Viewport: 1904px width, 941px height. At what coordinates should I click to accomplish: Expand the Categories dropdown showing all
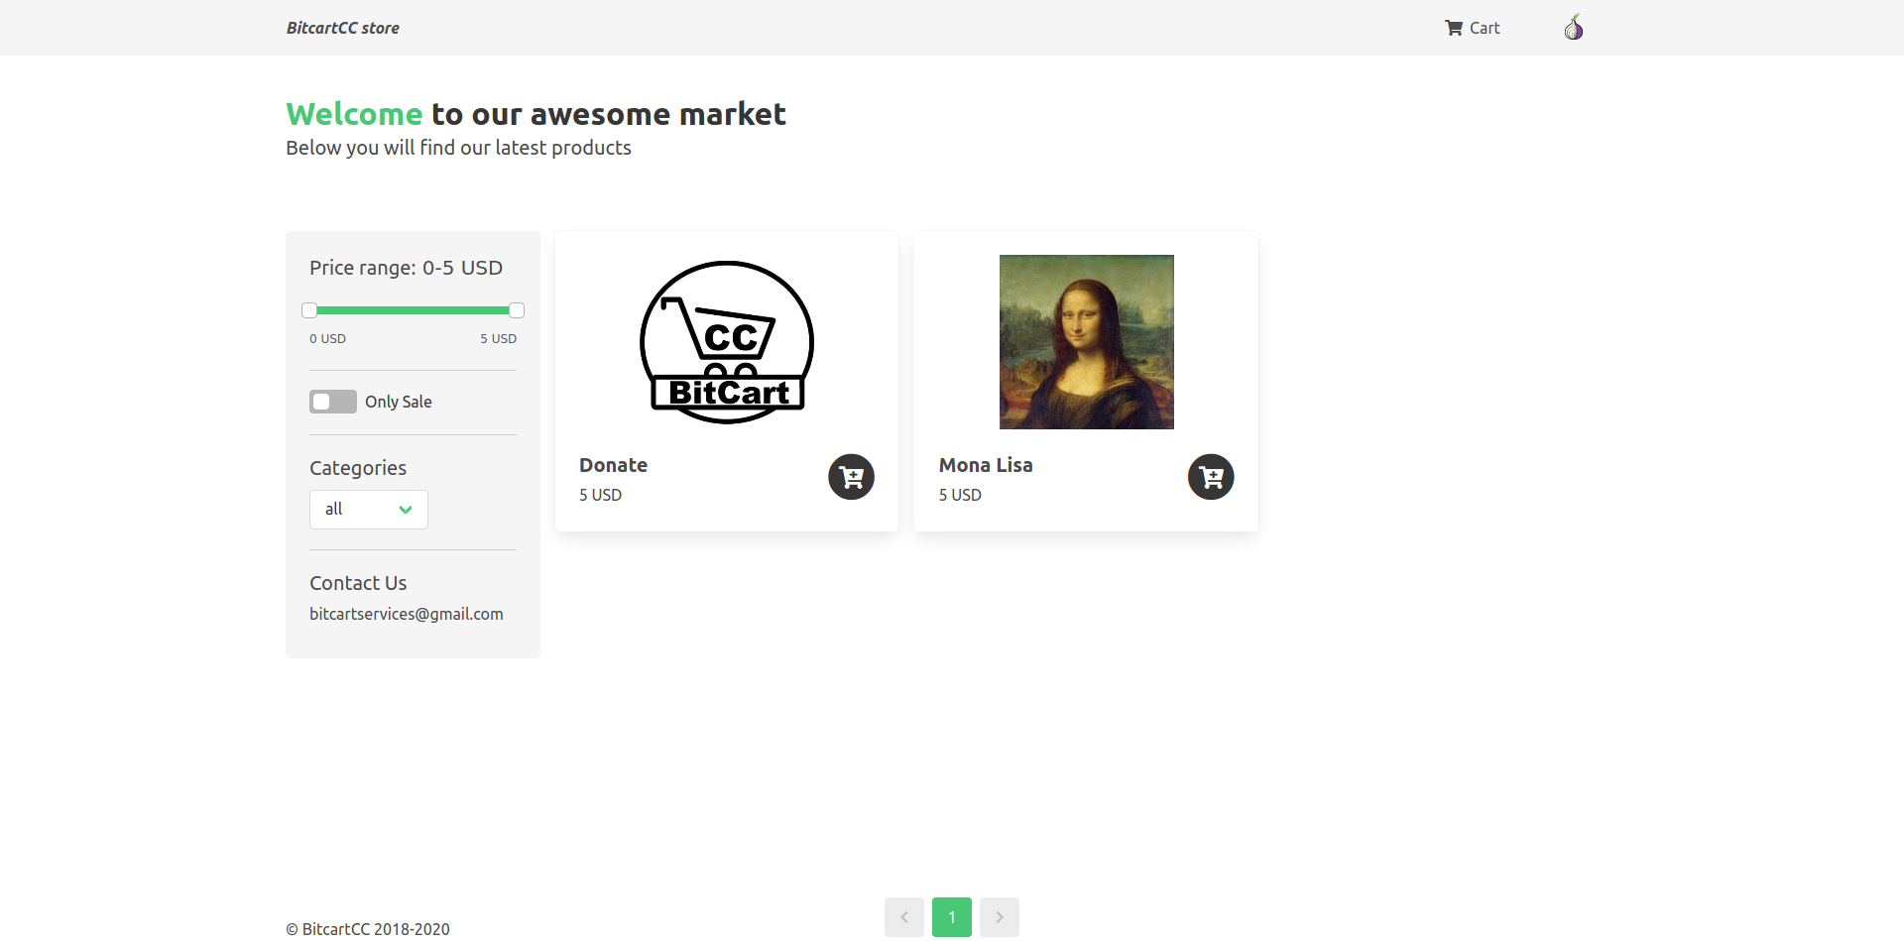click(x=369, y=510)
